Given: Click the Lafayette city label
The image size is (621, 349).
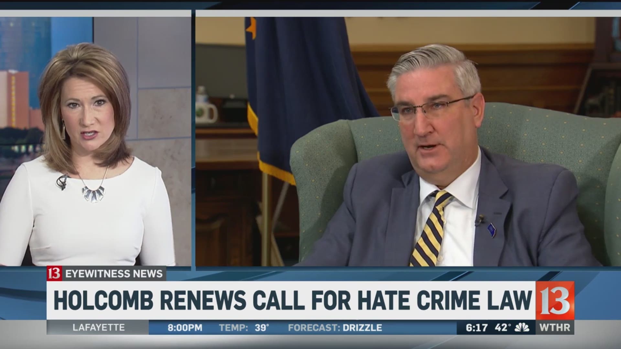Looking at the screenshot, I should 99,327.
